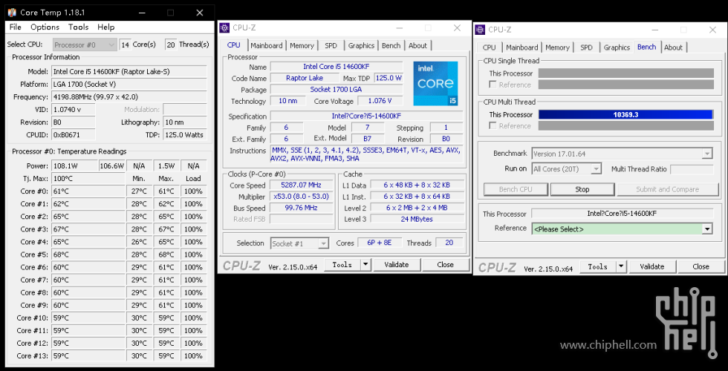Click the CPU-Z icon in the Bench window title

pos(481,30)
